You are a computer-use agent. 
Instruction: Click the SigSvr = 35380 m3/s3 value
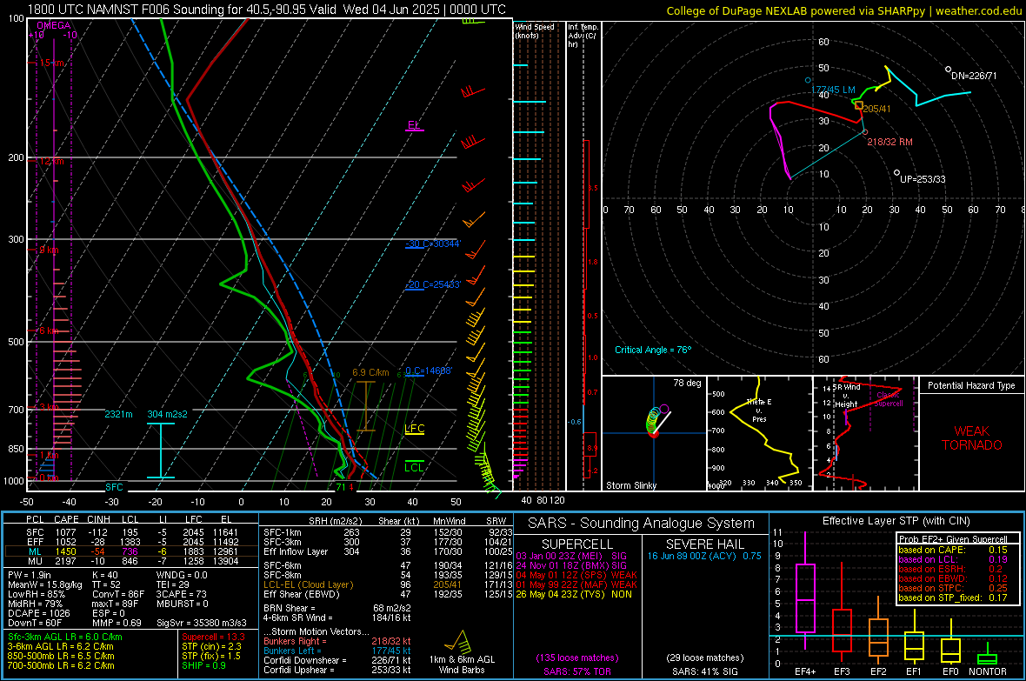tap(201, 623)
